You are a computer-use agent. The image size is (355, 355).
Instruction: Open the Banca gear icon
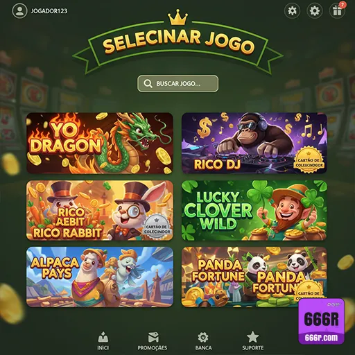(x=203, y=338)
